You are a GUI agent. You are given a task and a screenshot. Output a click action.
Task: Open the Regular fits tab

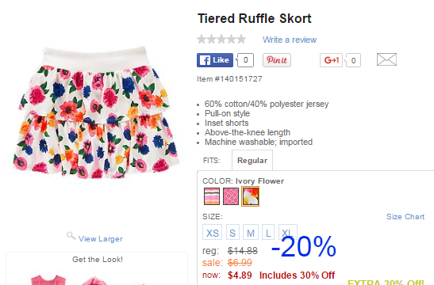point(252,161)
